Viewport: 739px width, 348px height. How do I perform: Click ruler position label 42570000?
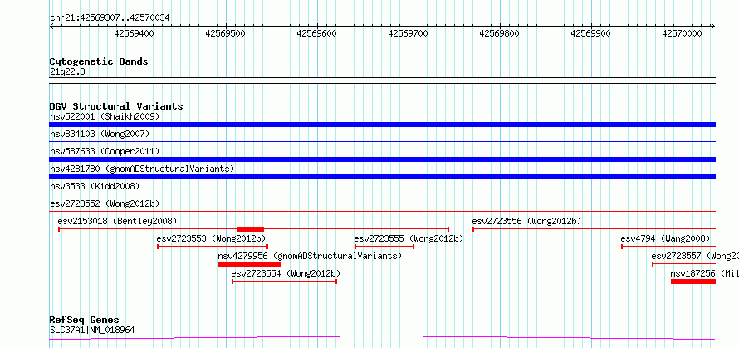683,33
